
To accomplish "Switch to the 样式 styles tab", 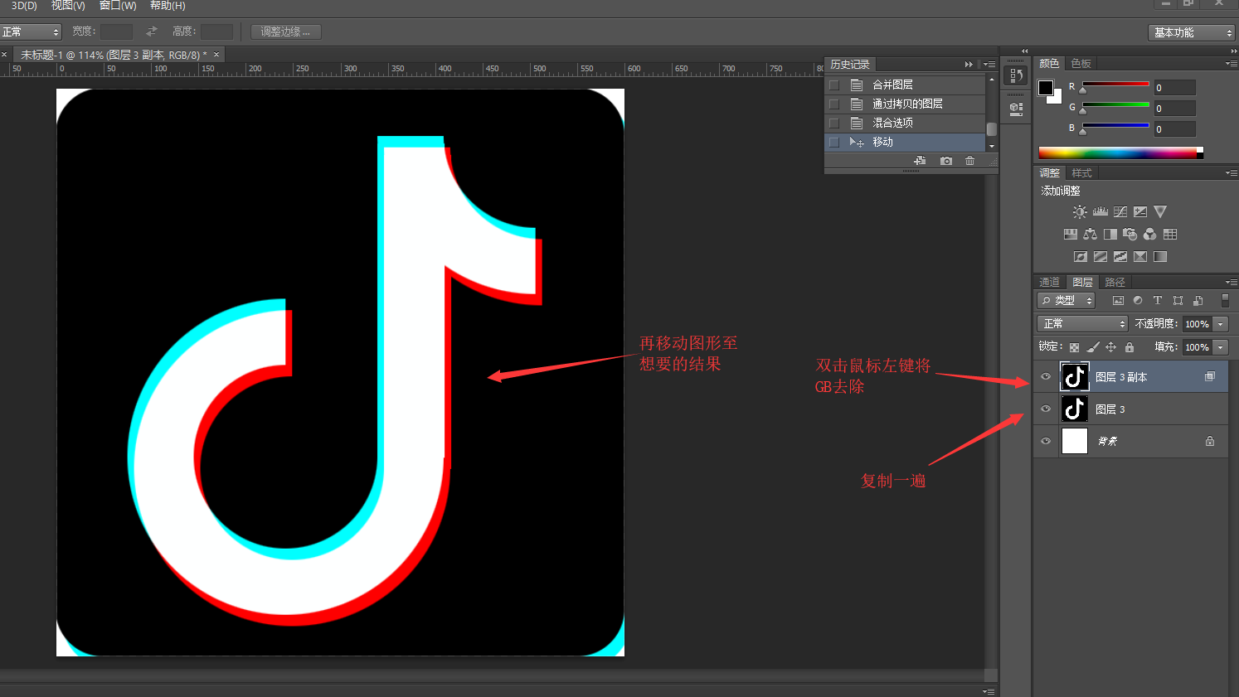I will 1081,173.
